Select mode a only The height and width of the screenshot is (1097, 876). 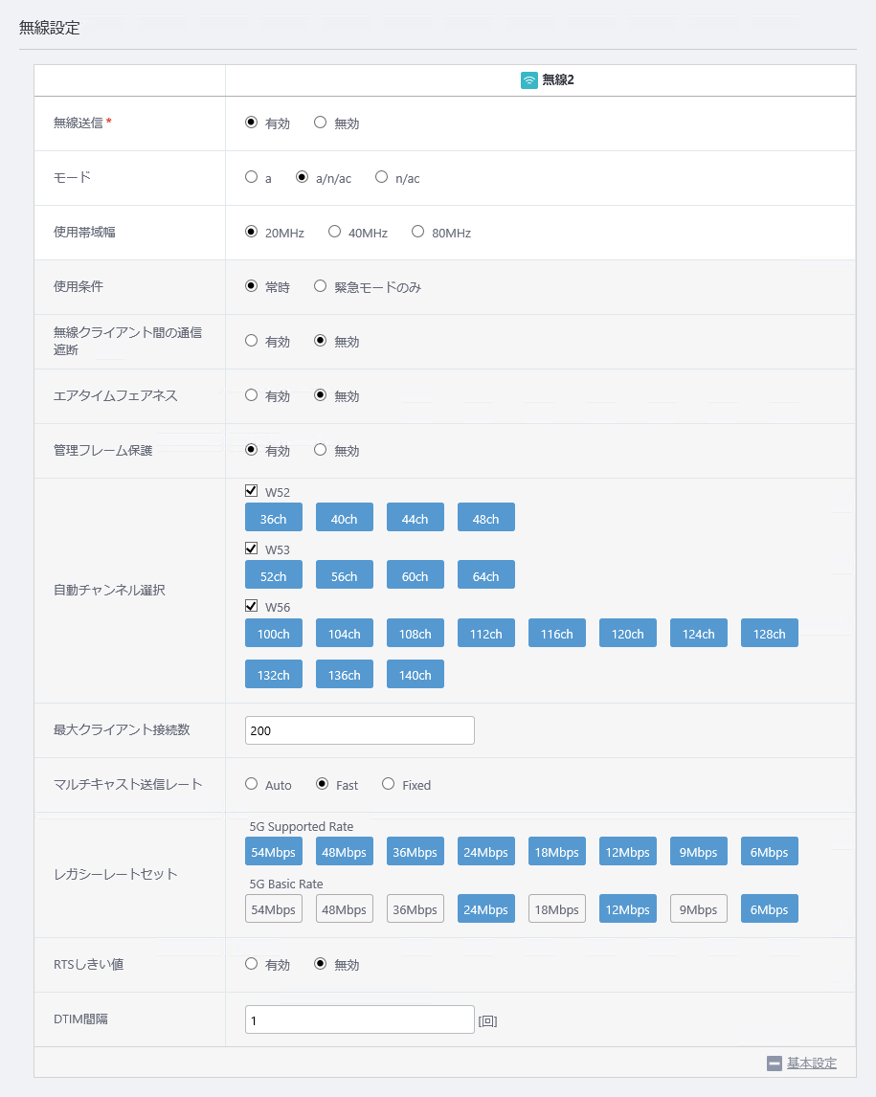coord(251,177)
